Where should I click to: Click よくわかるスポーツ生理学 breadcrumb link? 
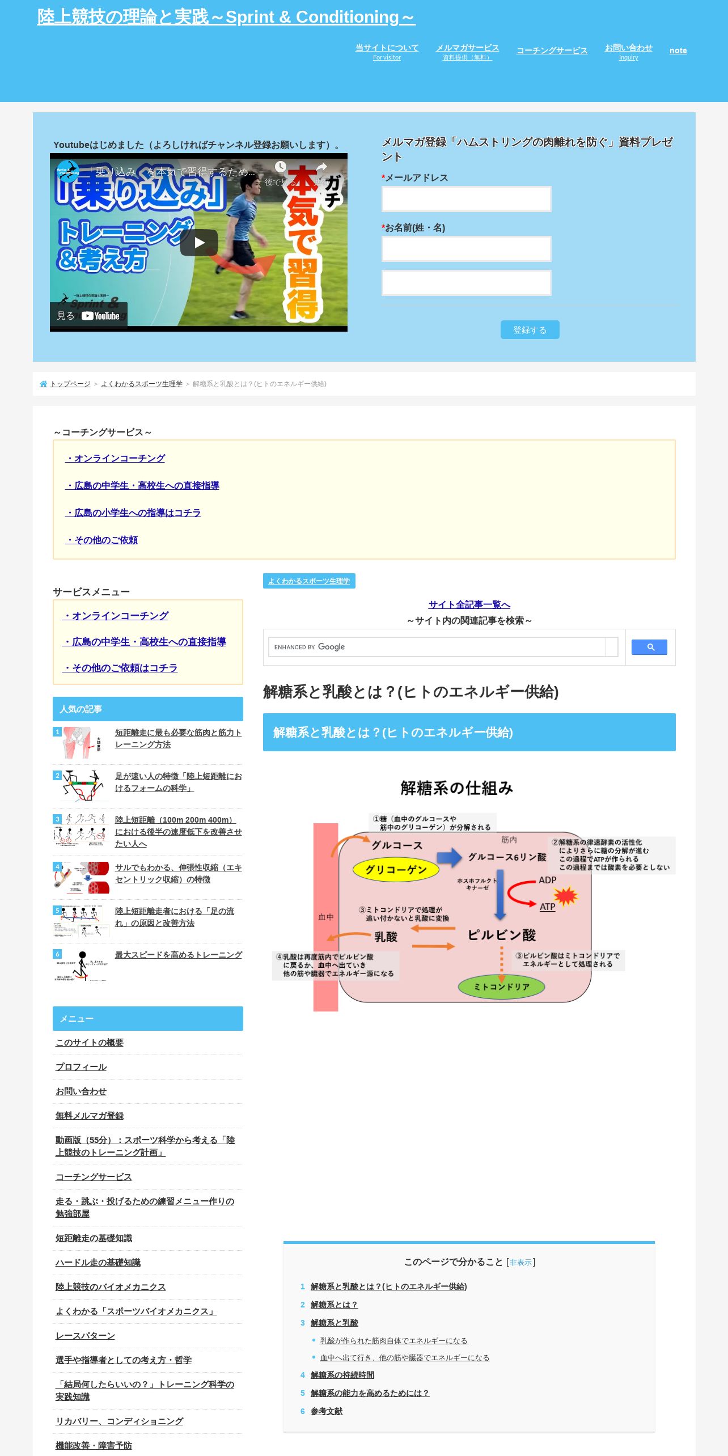click(142, 384)
